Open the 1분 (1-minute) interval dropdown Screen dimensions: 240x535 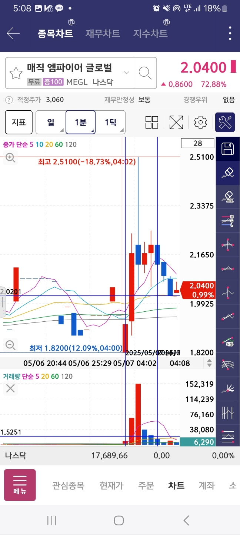80,122
